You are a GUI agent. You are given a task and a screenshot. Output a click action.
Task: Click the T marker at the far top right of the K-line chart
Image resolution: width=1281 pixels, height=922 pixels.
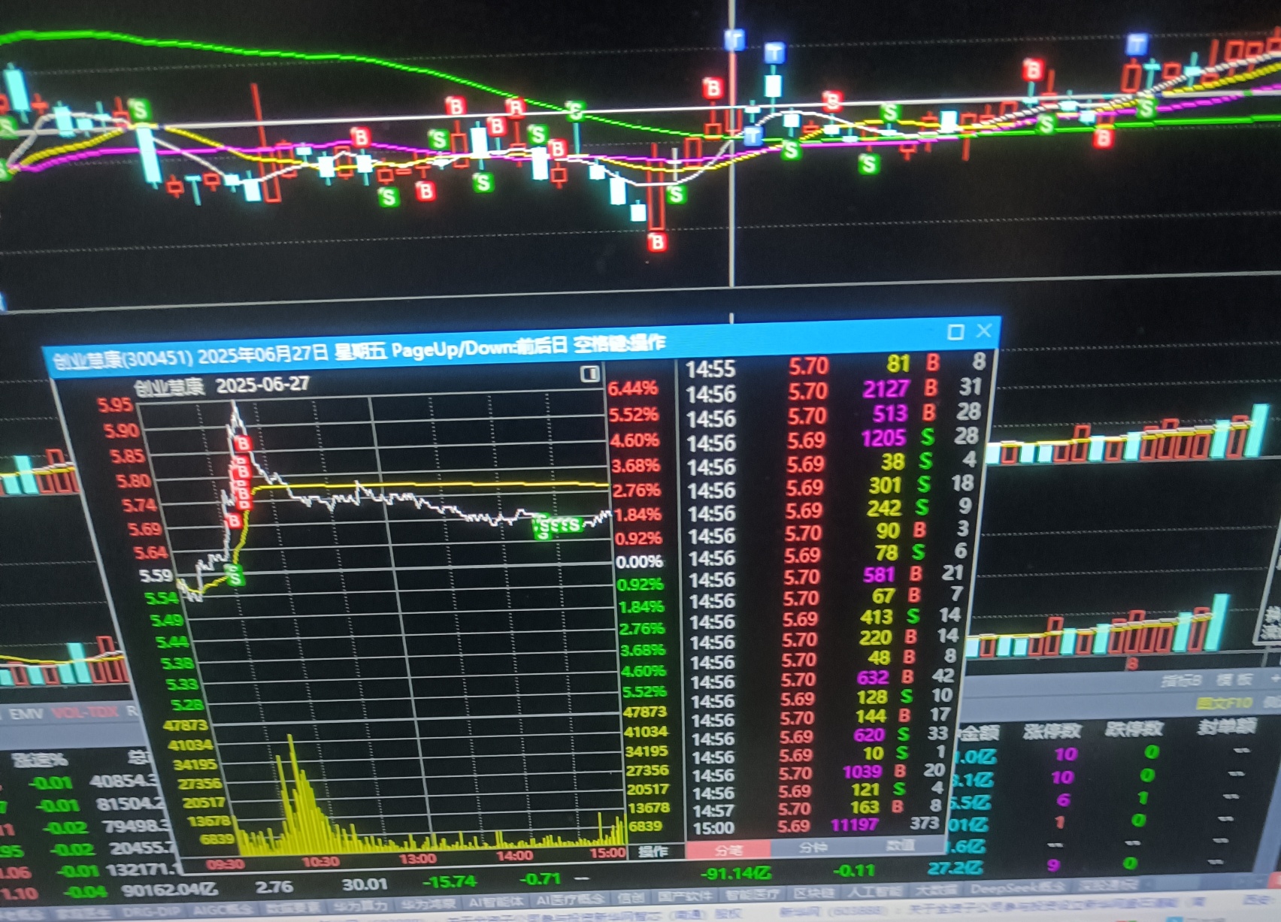point(1137,44)
